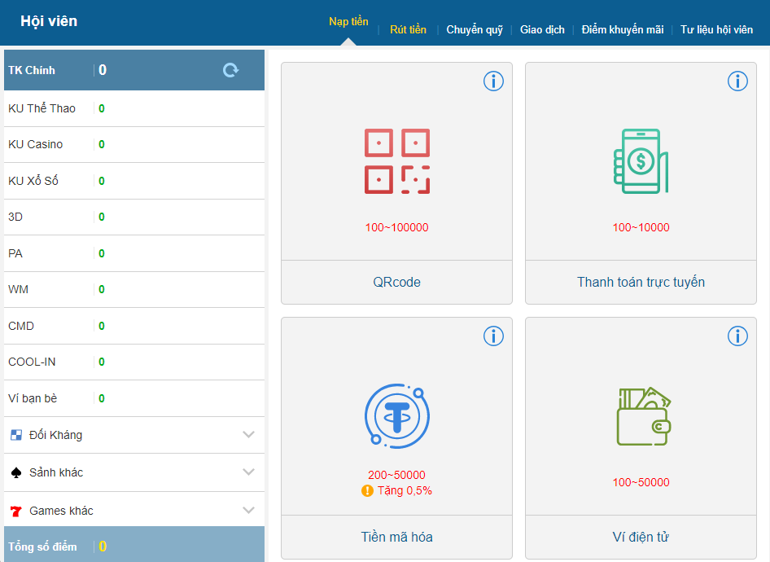Open info icon on the QRcode card
770x562 pixels.
click(493, 81)
